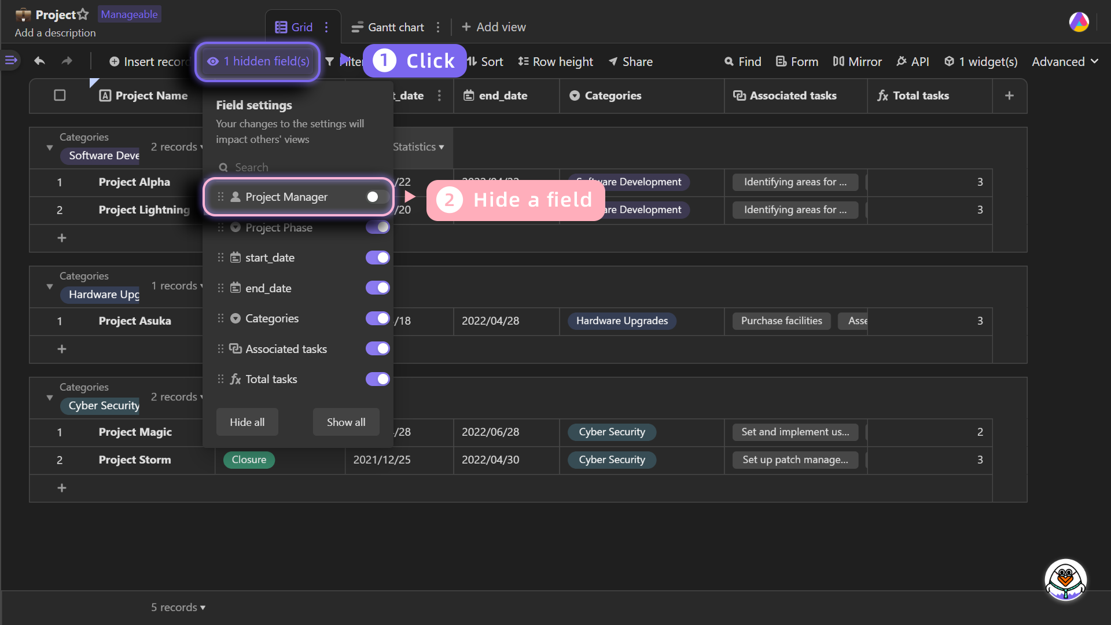Grab drag handle of end_date field
The width and height of the screenshot is (1111, 625).
pos(220,288)
